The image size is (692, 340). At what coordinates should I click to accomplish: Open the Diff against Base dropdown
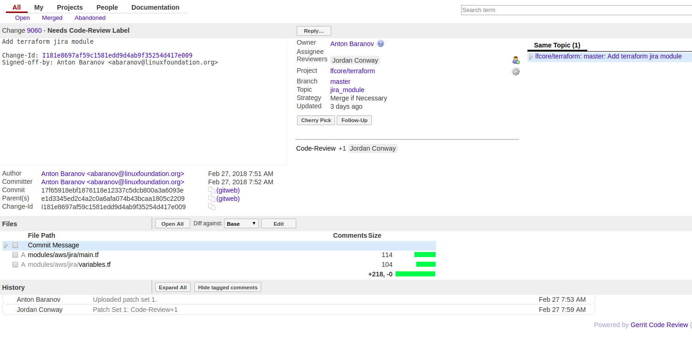(x=242, y=223)
